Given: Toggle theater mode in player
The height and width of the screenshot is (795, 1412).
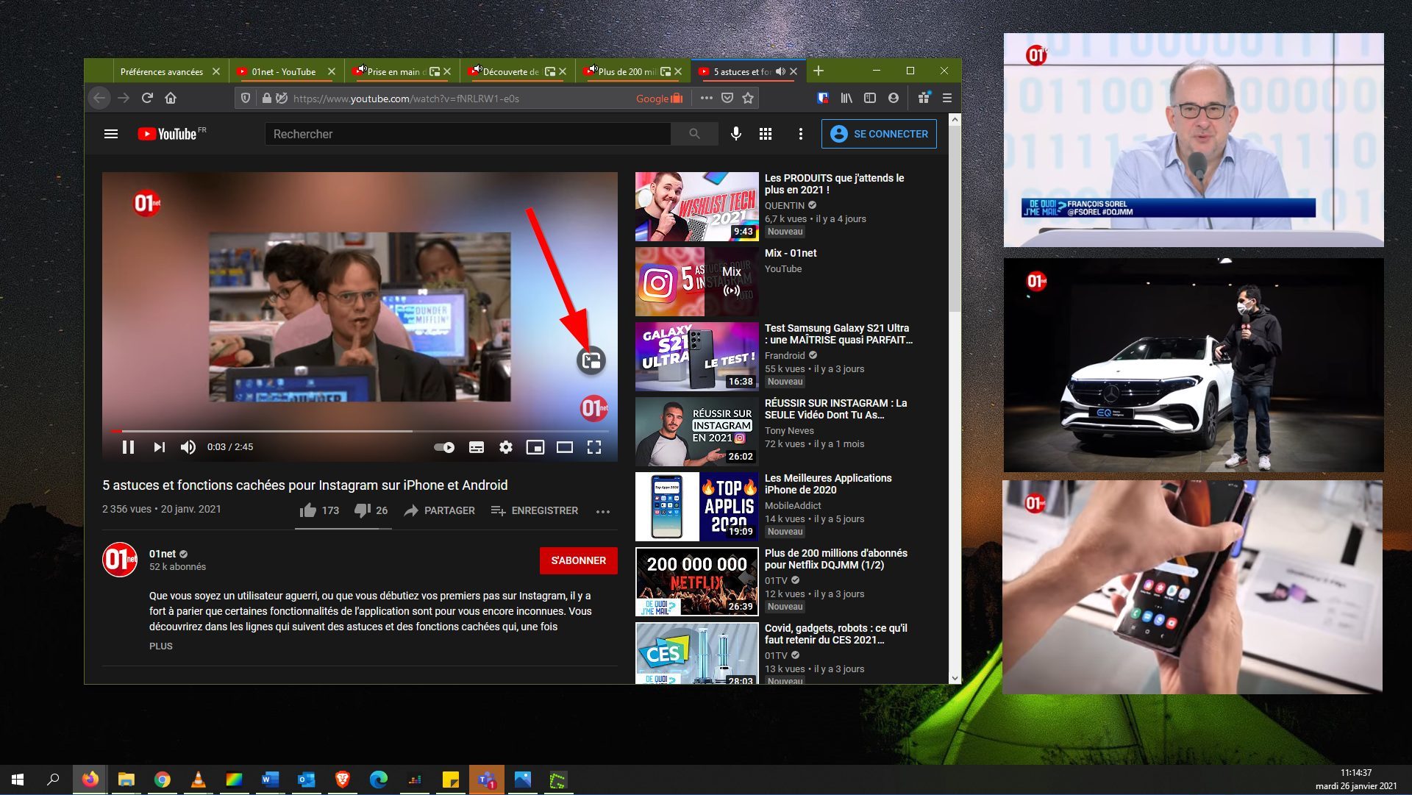Looking at the screenshot, I should tap(565, 447).
